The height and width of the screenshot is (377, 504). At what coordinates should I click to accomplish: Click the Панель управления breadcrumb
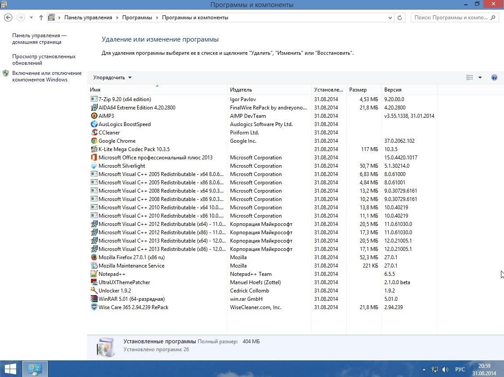pyautogui.click(x=88, y=18)
